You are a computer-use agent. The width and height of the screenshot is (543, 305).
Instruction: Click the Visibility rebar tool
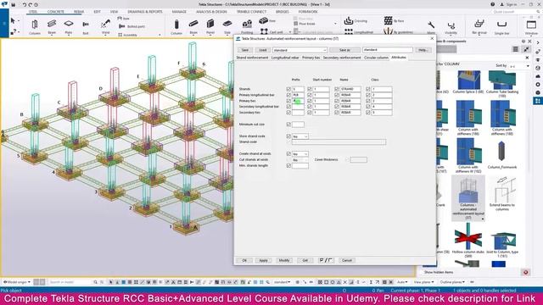pyautogui.click(x=451, y=27)
